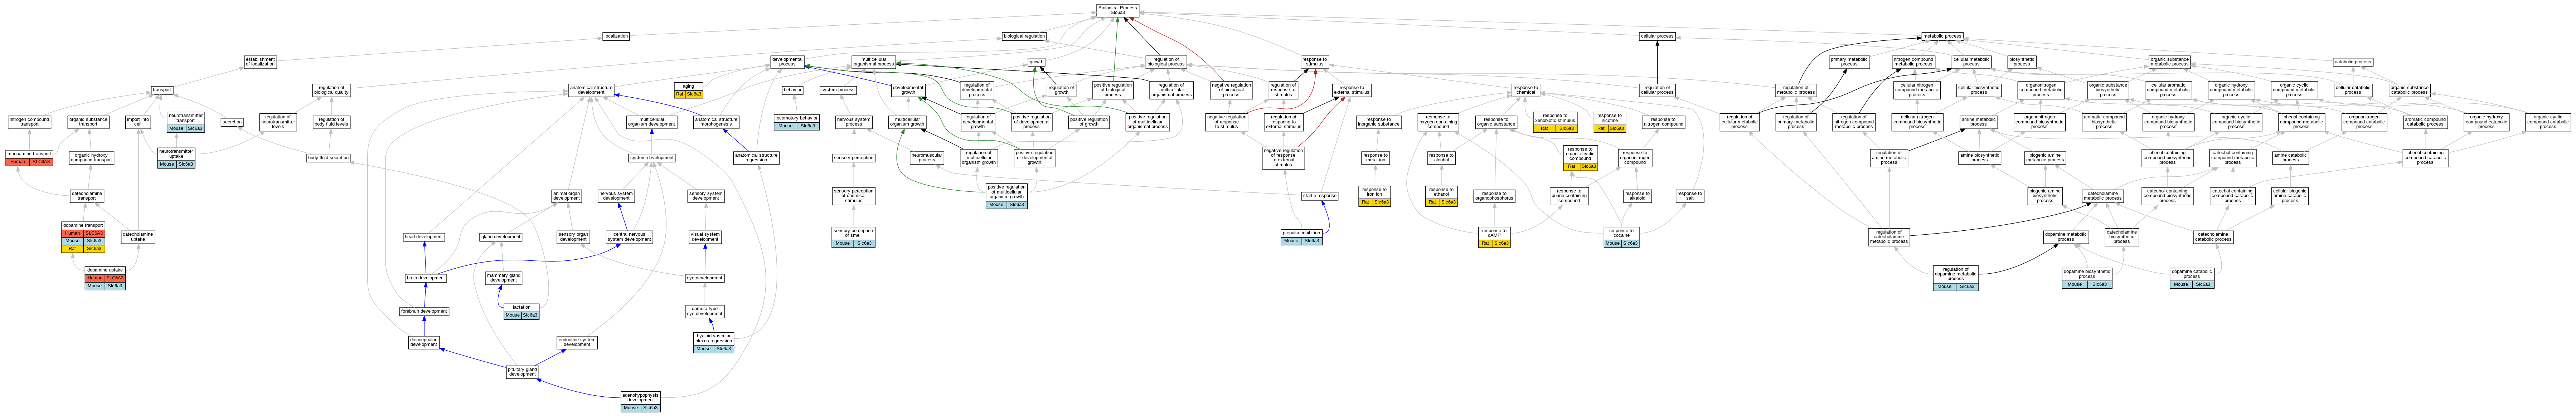Click the 'response to nicotine' node

pos(1610,122)
